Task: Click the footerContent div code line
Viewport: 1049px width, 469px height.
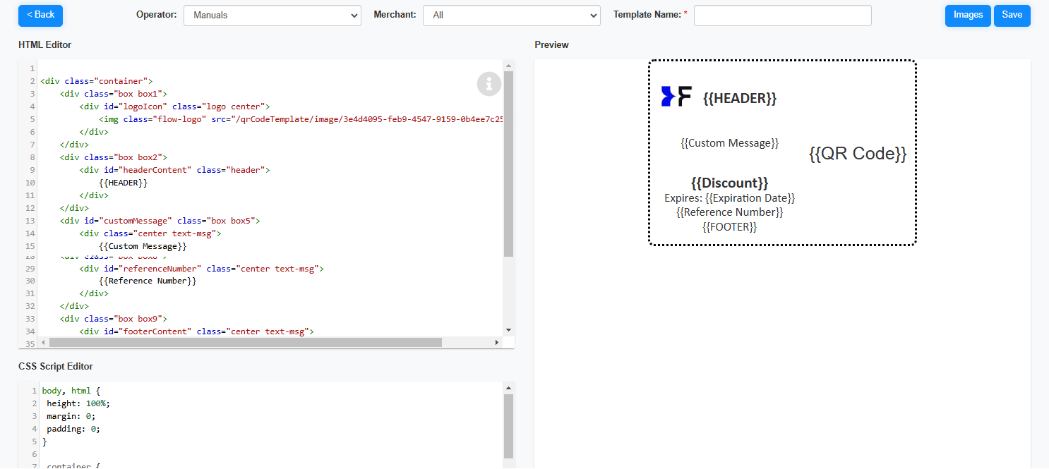Action: (x=197, y=331)
